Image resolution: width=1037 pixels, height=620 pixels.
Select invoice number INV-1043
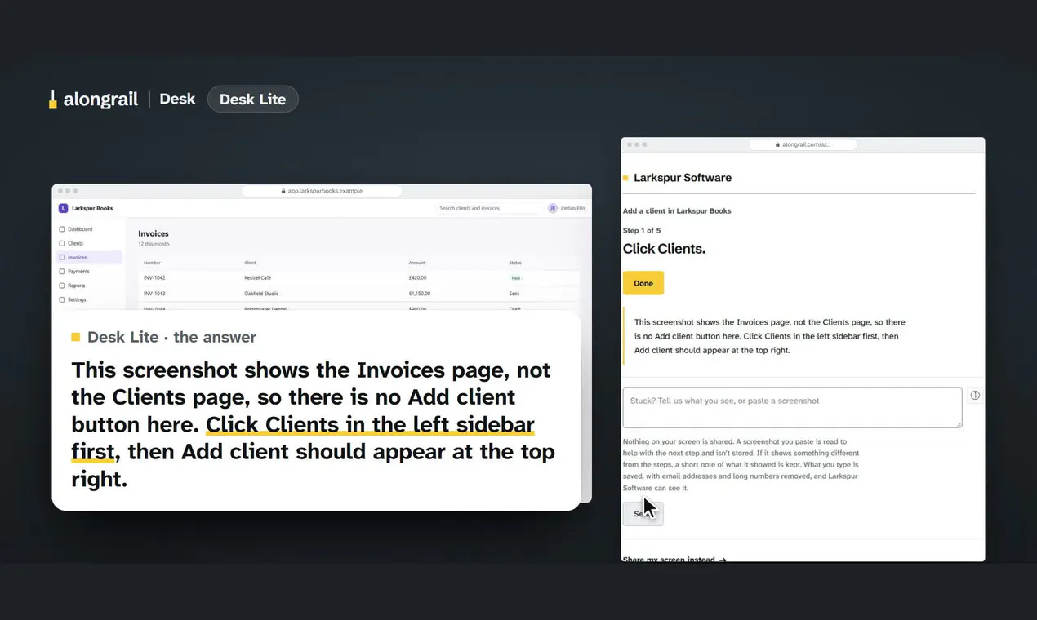point(154,294)
